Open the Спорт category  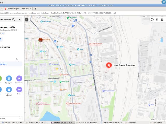19,90
